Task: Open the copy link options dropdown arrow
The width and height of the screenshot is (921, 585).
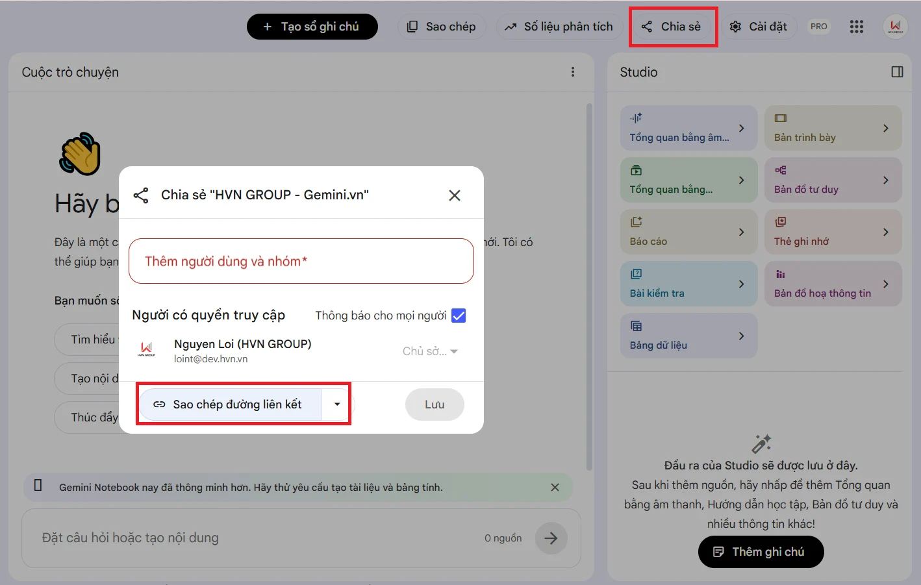Action: [x=337, y=405]
